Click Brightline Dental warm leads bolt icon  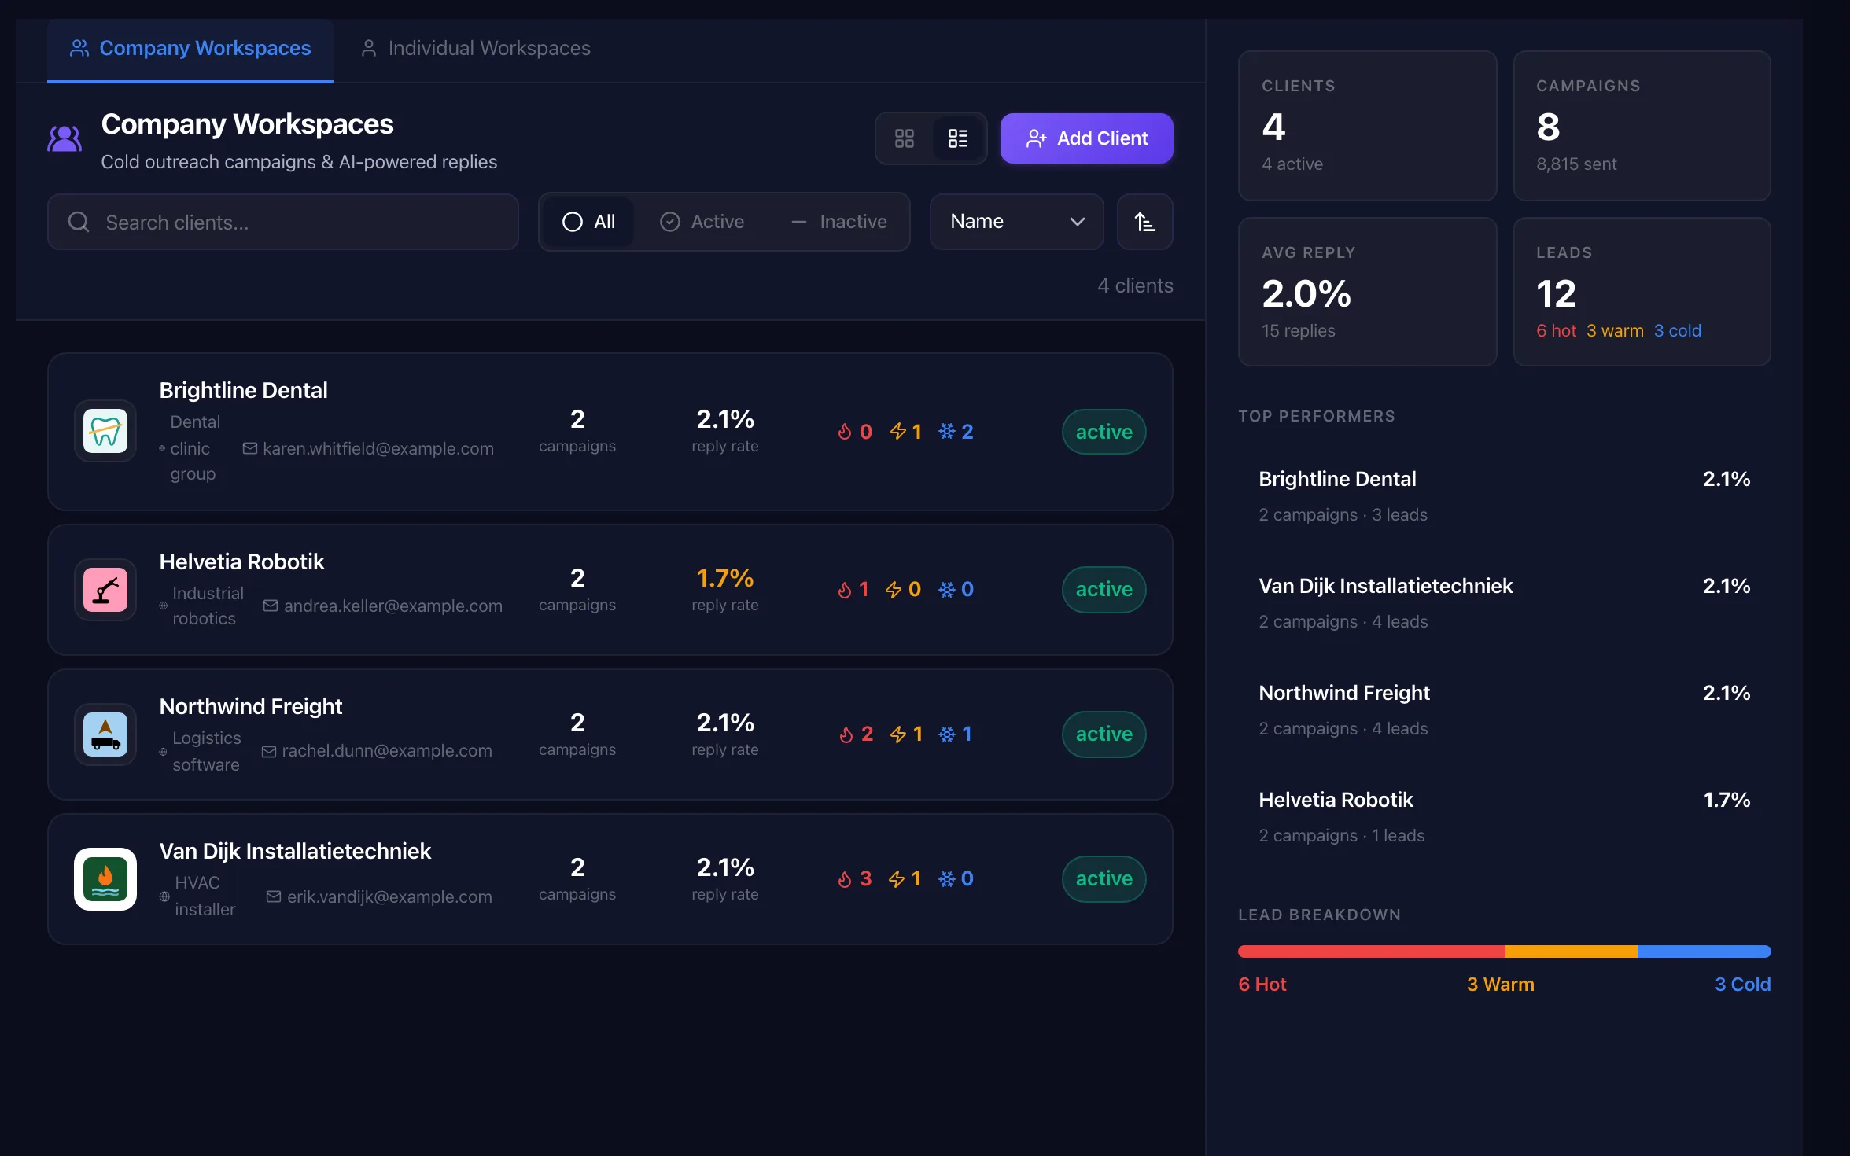(897, 432)
